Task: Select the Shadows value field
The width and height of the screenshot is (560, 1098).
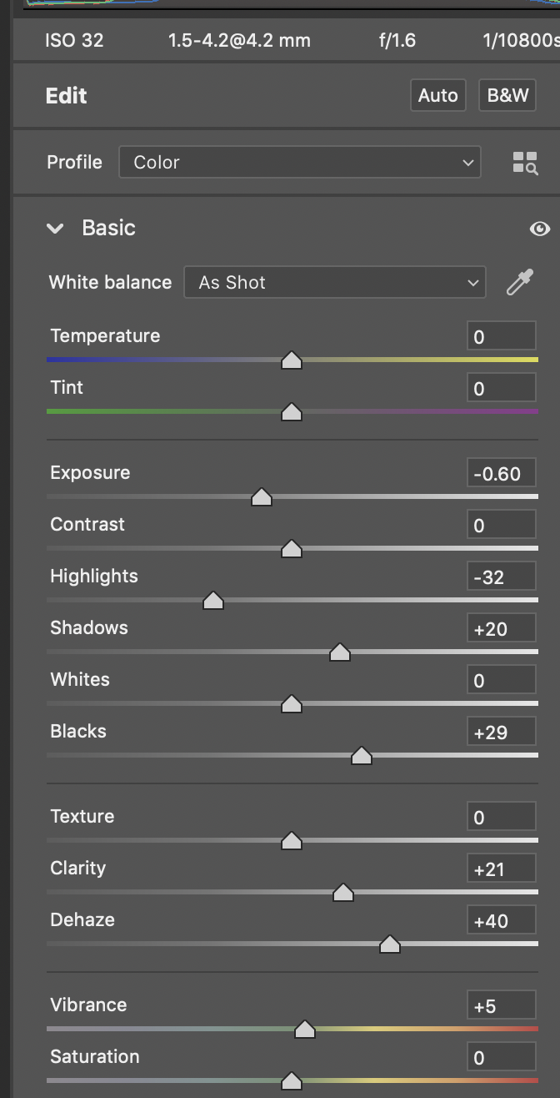Action: pyautogui.click(x=501, y=629)
